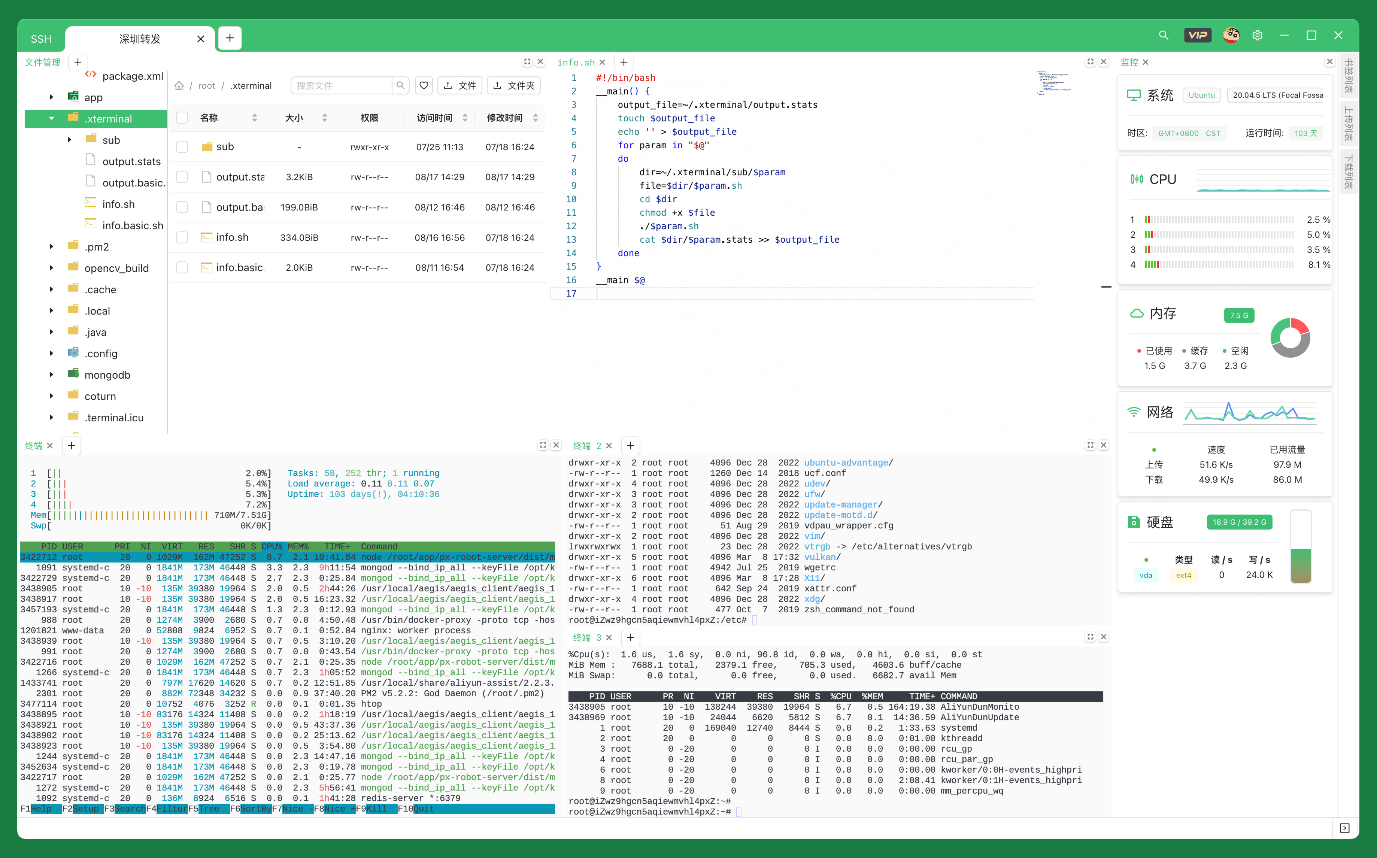Open the settings gear icon
Viewport: 1377px width, 858px height.
click(1257, 35)
